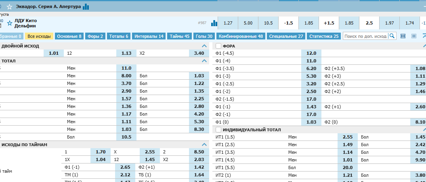Select total Бол odds 1.22
426x182 pixels.
click(199, 83)
